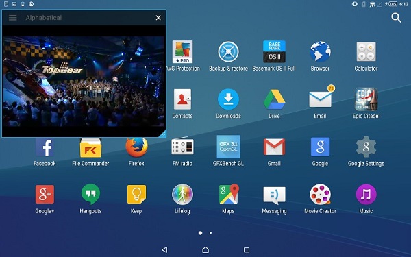Open the recent apps overview button
The width and height of the screenshot is (411, 257).
pyautogui.click(x=247, y=249)
